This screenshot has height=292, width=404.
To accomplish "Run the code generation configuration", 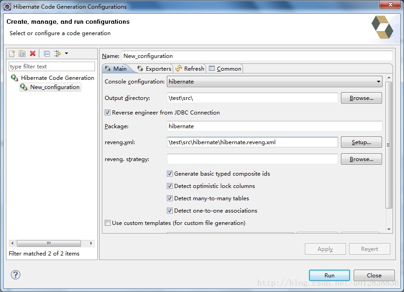I will [x=330, y=275].
